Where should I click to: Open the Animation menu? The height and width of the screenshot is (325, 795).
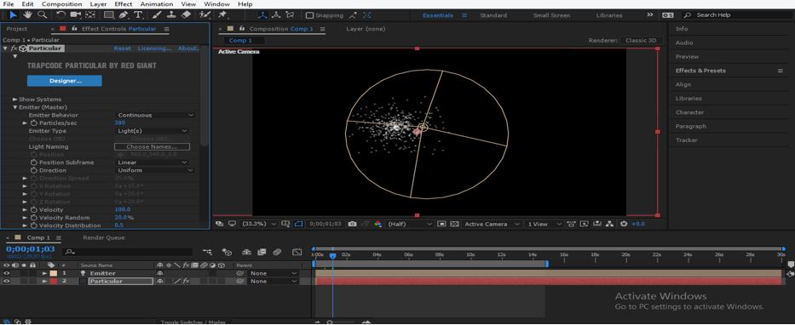(x=157, y=4)
